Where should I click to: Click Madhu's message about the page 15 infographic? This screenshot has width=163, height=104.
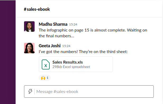93,33
